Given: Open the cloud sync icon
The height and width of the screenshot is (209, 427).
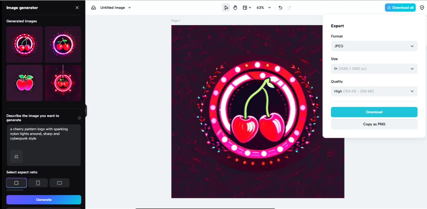Looking at the screenshot, I should click(93, 7).
